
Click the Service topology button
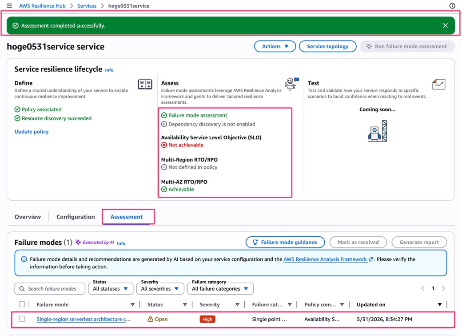tap(328, 46)
